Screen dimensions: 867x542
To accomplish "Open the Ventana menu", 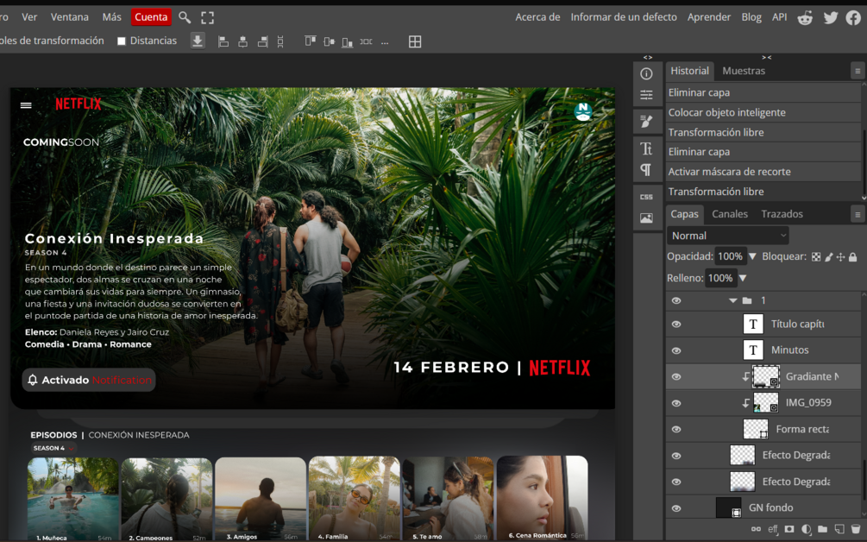I will point(70,17).
